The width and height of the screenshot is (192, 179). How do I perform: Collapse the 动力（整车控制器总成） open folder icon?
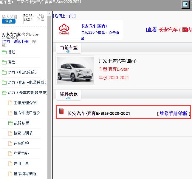(x=4, y=93)
